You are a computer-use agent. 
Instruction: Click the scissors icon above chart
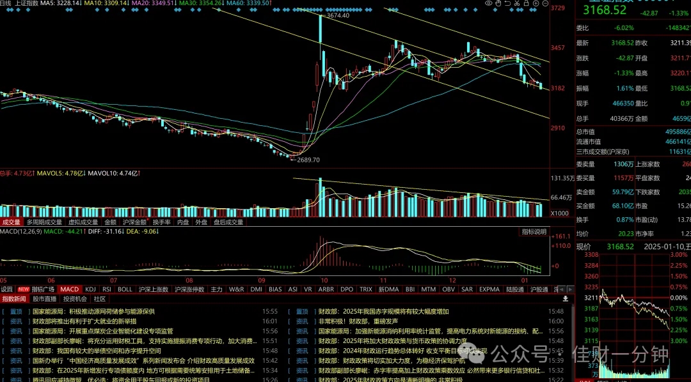tap(518, 3)
